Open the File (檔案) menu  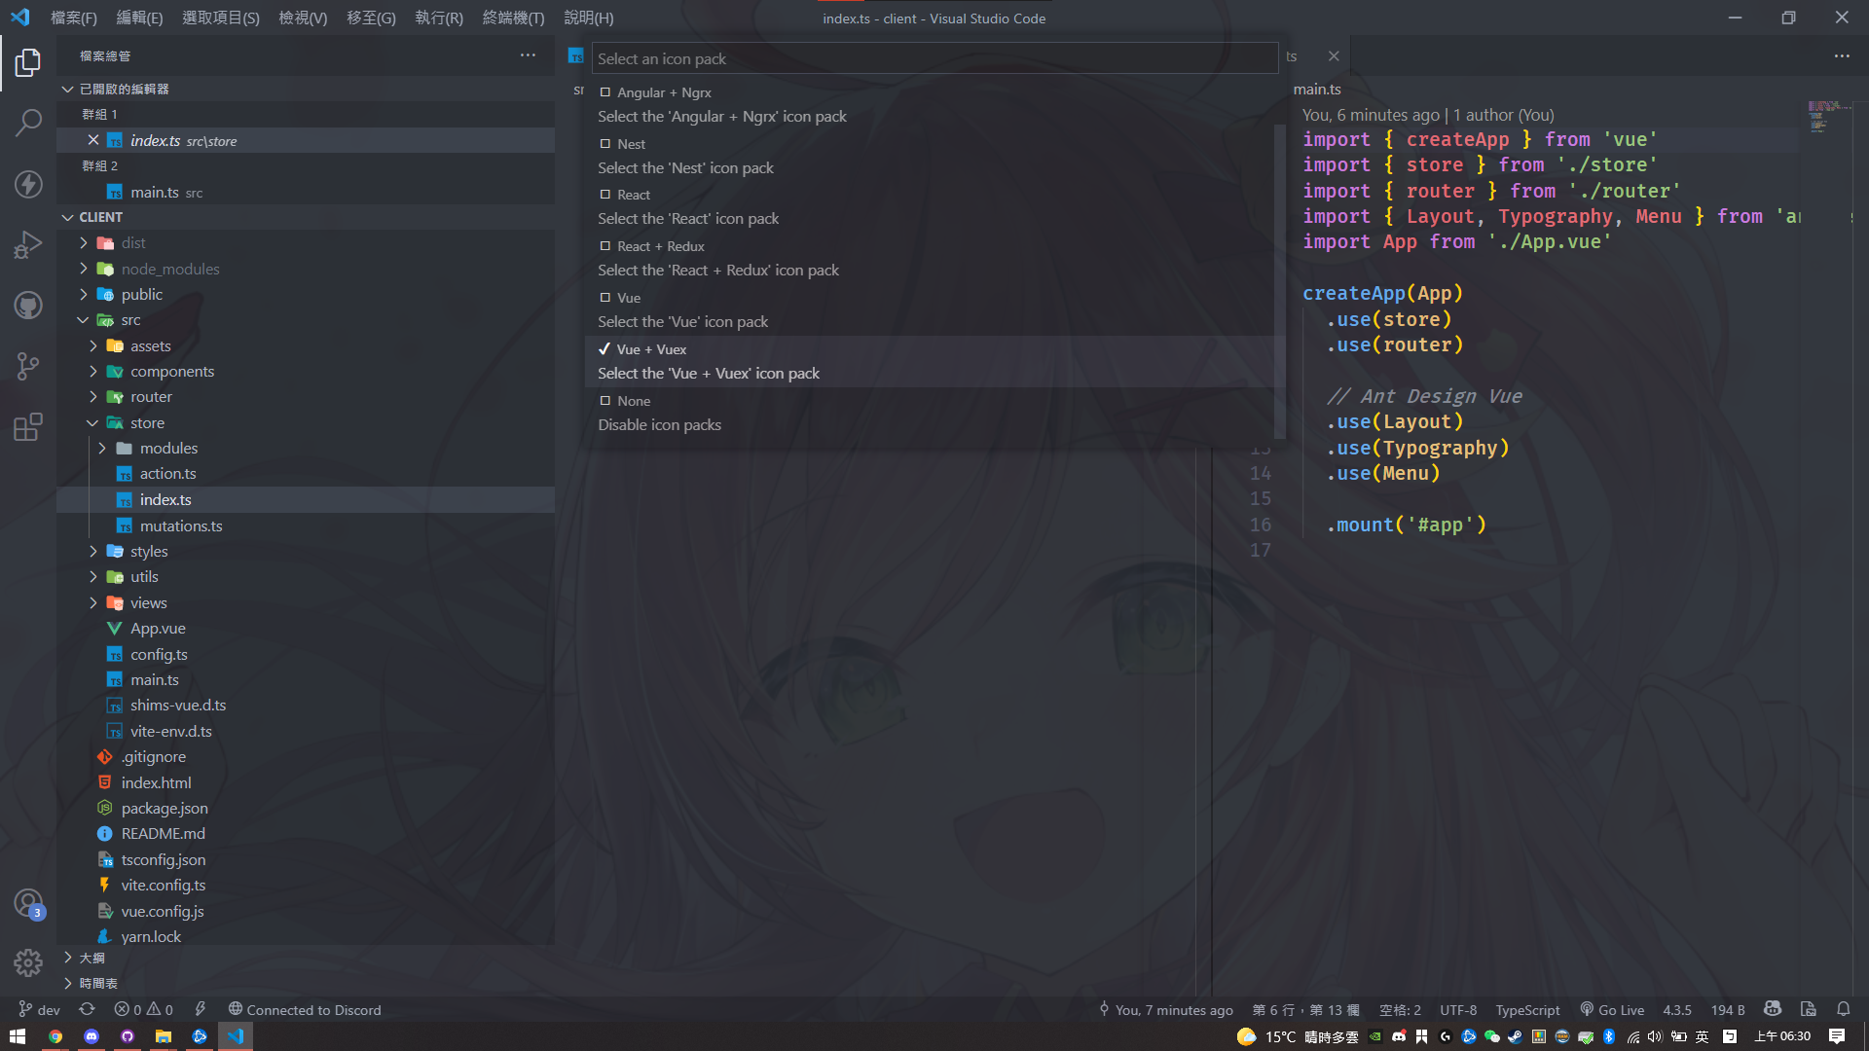tap(74, 18)
